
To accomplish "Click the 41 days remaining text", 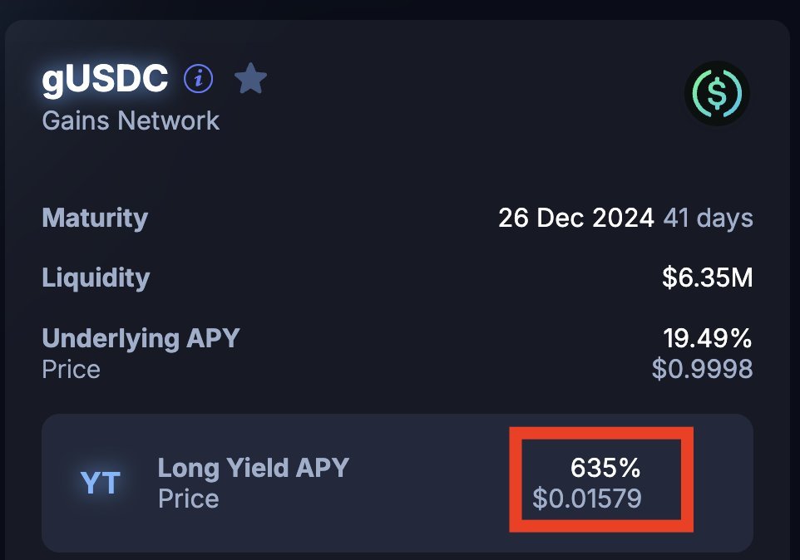I will pyautogui.click(x=708, y=219).
